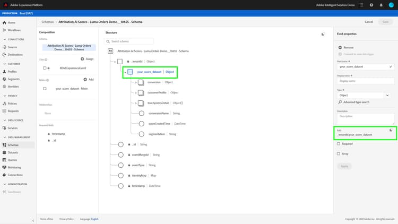Collapse the left navigation sidebar arrow

tap(33, 220)
